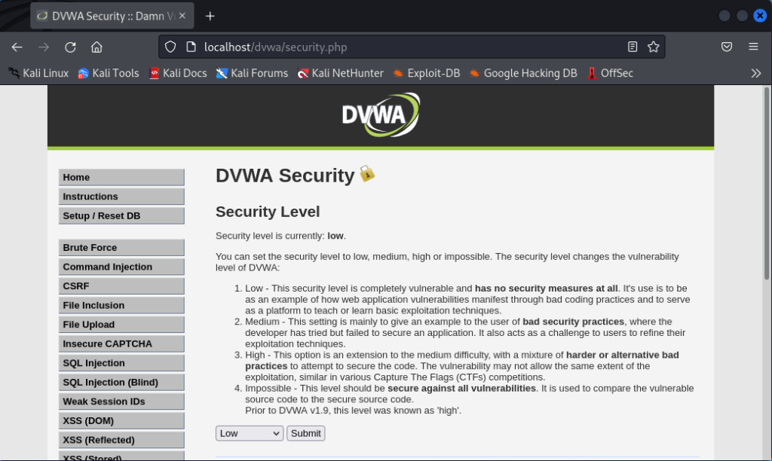
Task: Open Weak Session IDs module
Action: coord(121,401)
